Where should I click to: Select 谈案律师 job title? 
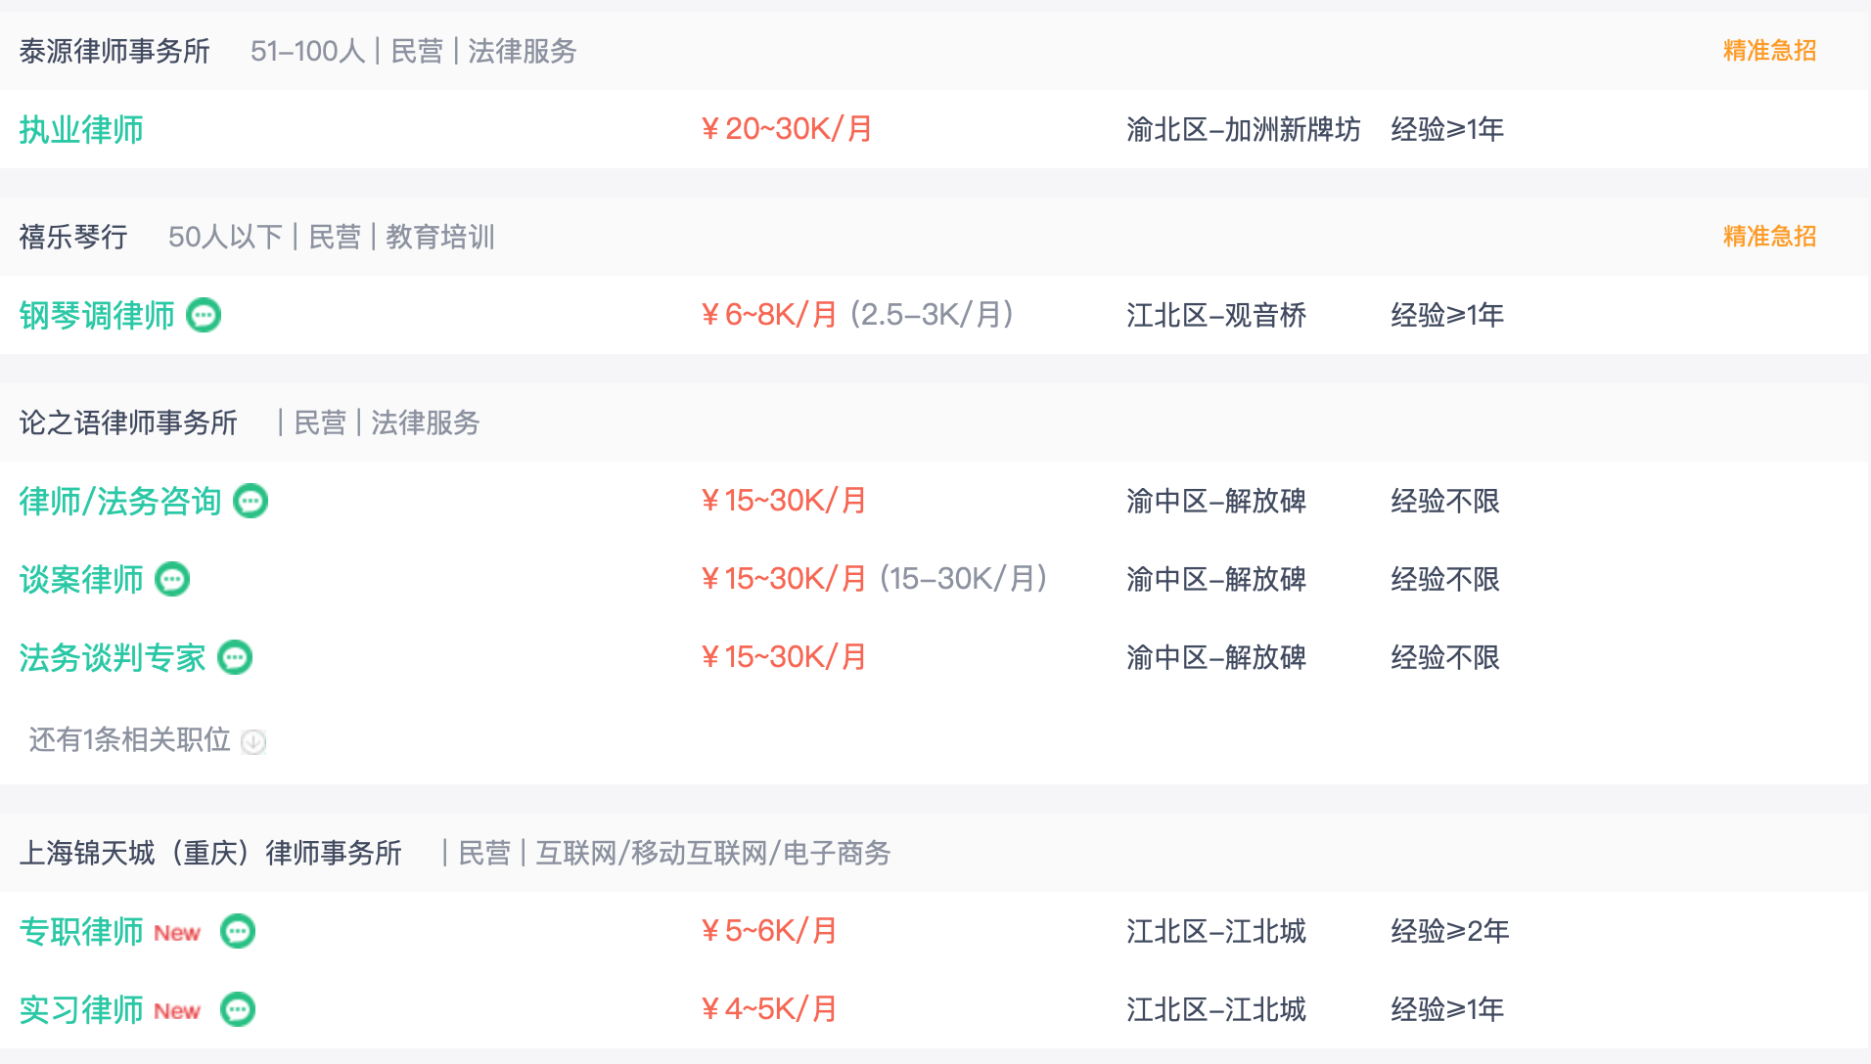point(81,579)
